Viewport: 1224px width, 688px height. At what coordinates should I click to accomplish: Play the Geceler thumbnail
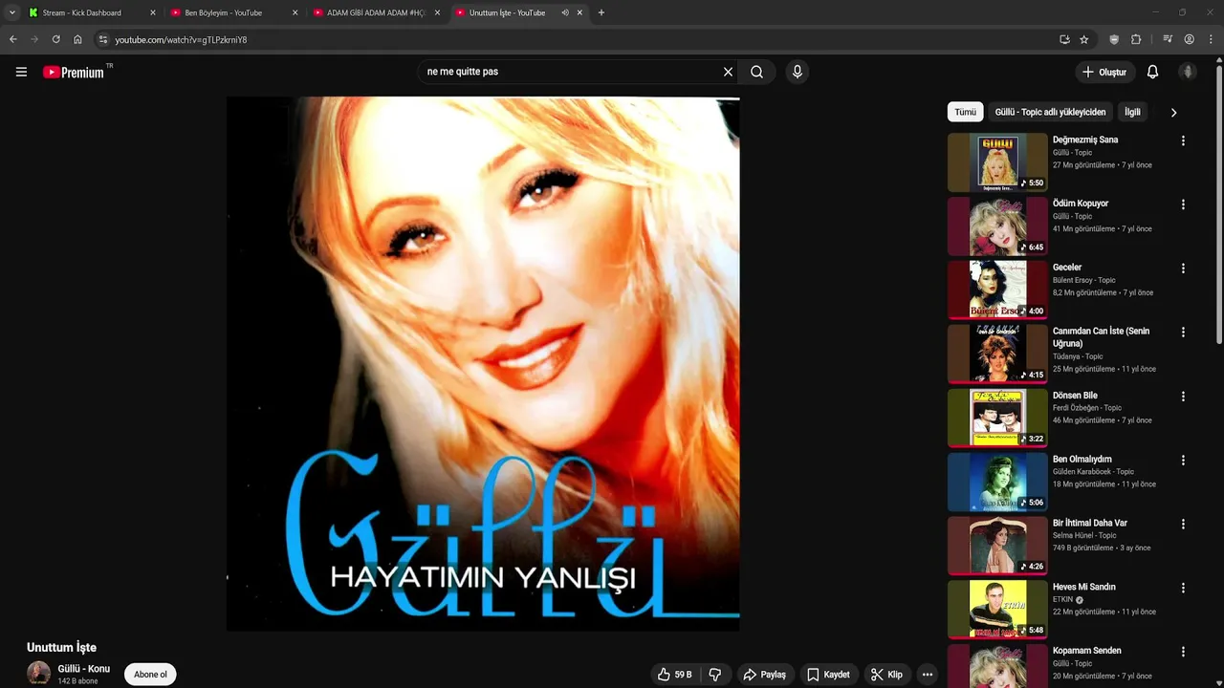997,290
